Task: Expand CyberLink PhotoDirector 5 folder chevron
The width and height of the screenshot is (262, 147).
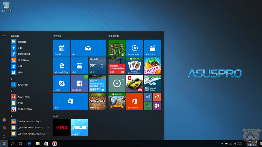Action: [48, 128]
